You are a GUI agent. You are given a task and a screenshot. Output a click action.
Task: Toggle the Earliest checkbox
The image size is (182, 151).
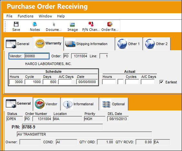[x=161, y=82]
